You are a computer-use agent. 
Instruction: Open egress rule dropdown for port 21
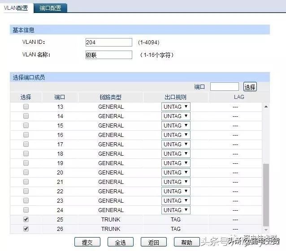click(176, 182)
